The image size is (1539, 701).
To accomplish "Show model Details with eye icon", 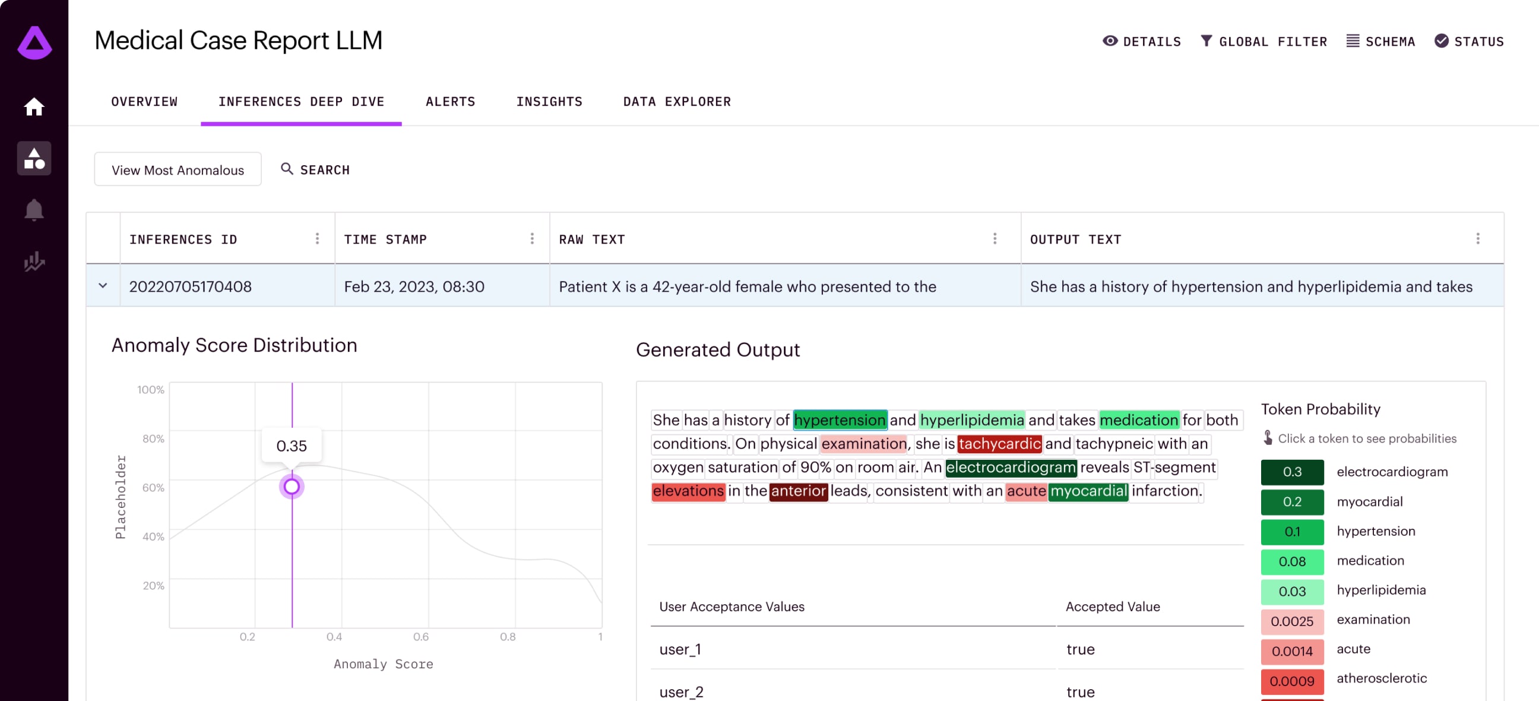I will (x=1142, y=41).
